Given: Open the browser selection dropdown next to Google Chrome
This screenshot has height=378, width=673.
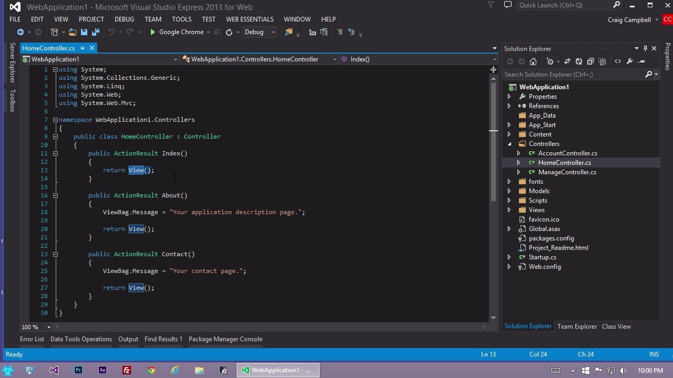Looking at the screenshot, I should [x=208, y=32].
